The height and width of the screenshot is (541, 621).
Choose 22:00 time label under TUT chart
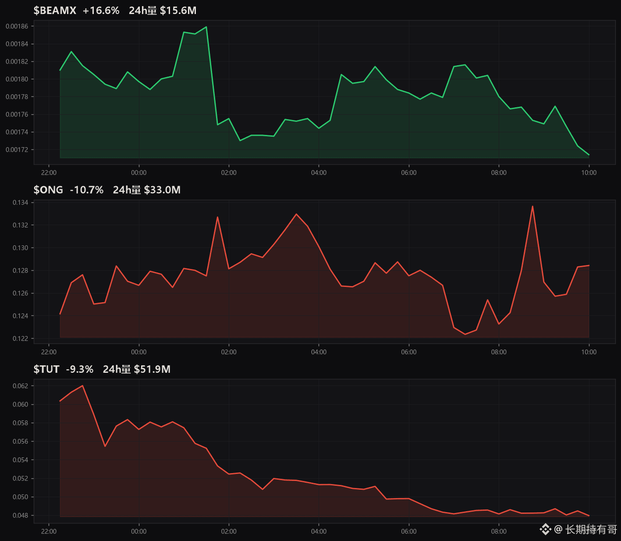[49, 531]
